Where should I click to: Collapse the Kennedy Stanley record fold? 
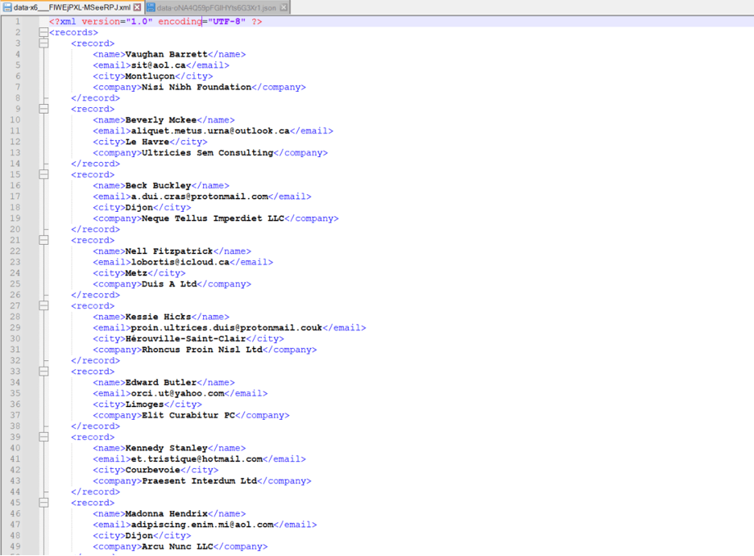pos(43,438)
